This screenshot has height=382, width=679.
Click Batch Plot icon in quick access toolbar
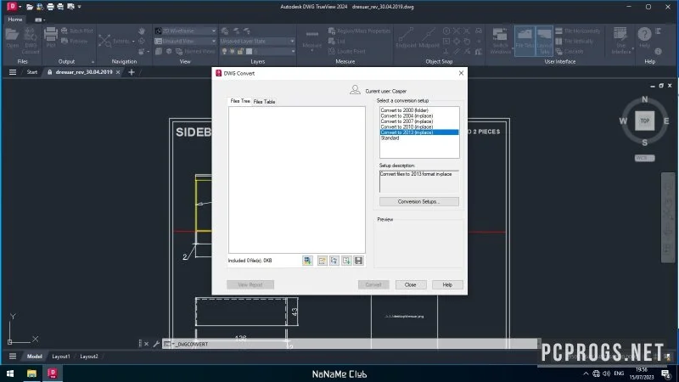[60, 7]
